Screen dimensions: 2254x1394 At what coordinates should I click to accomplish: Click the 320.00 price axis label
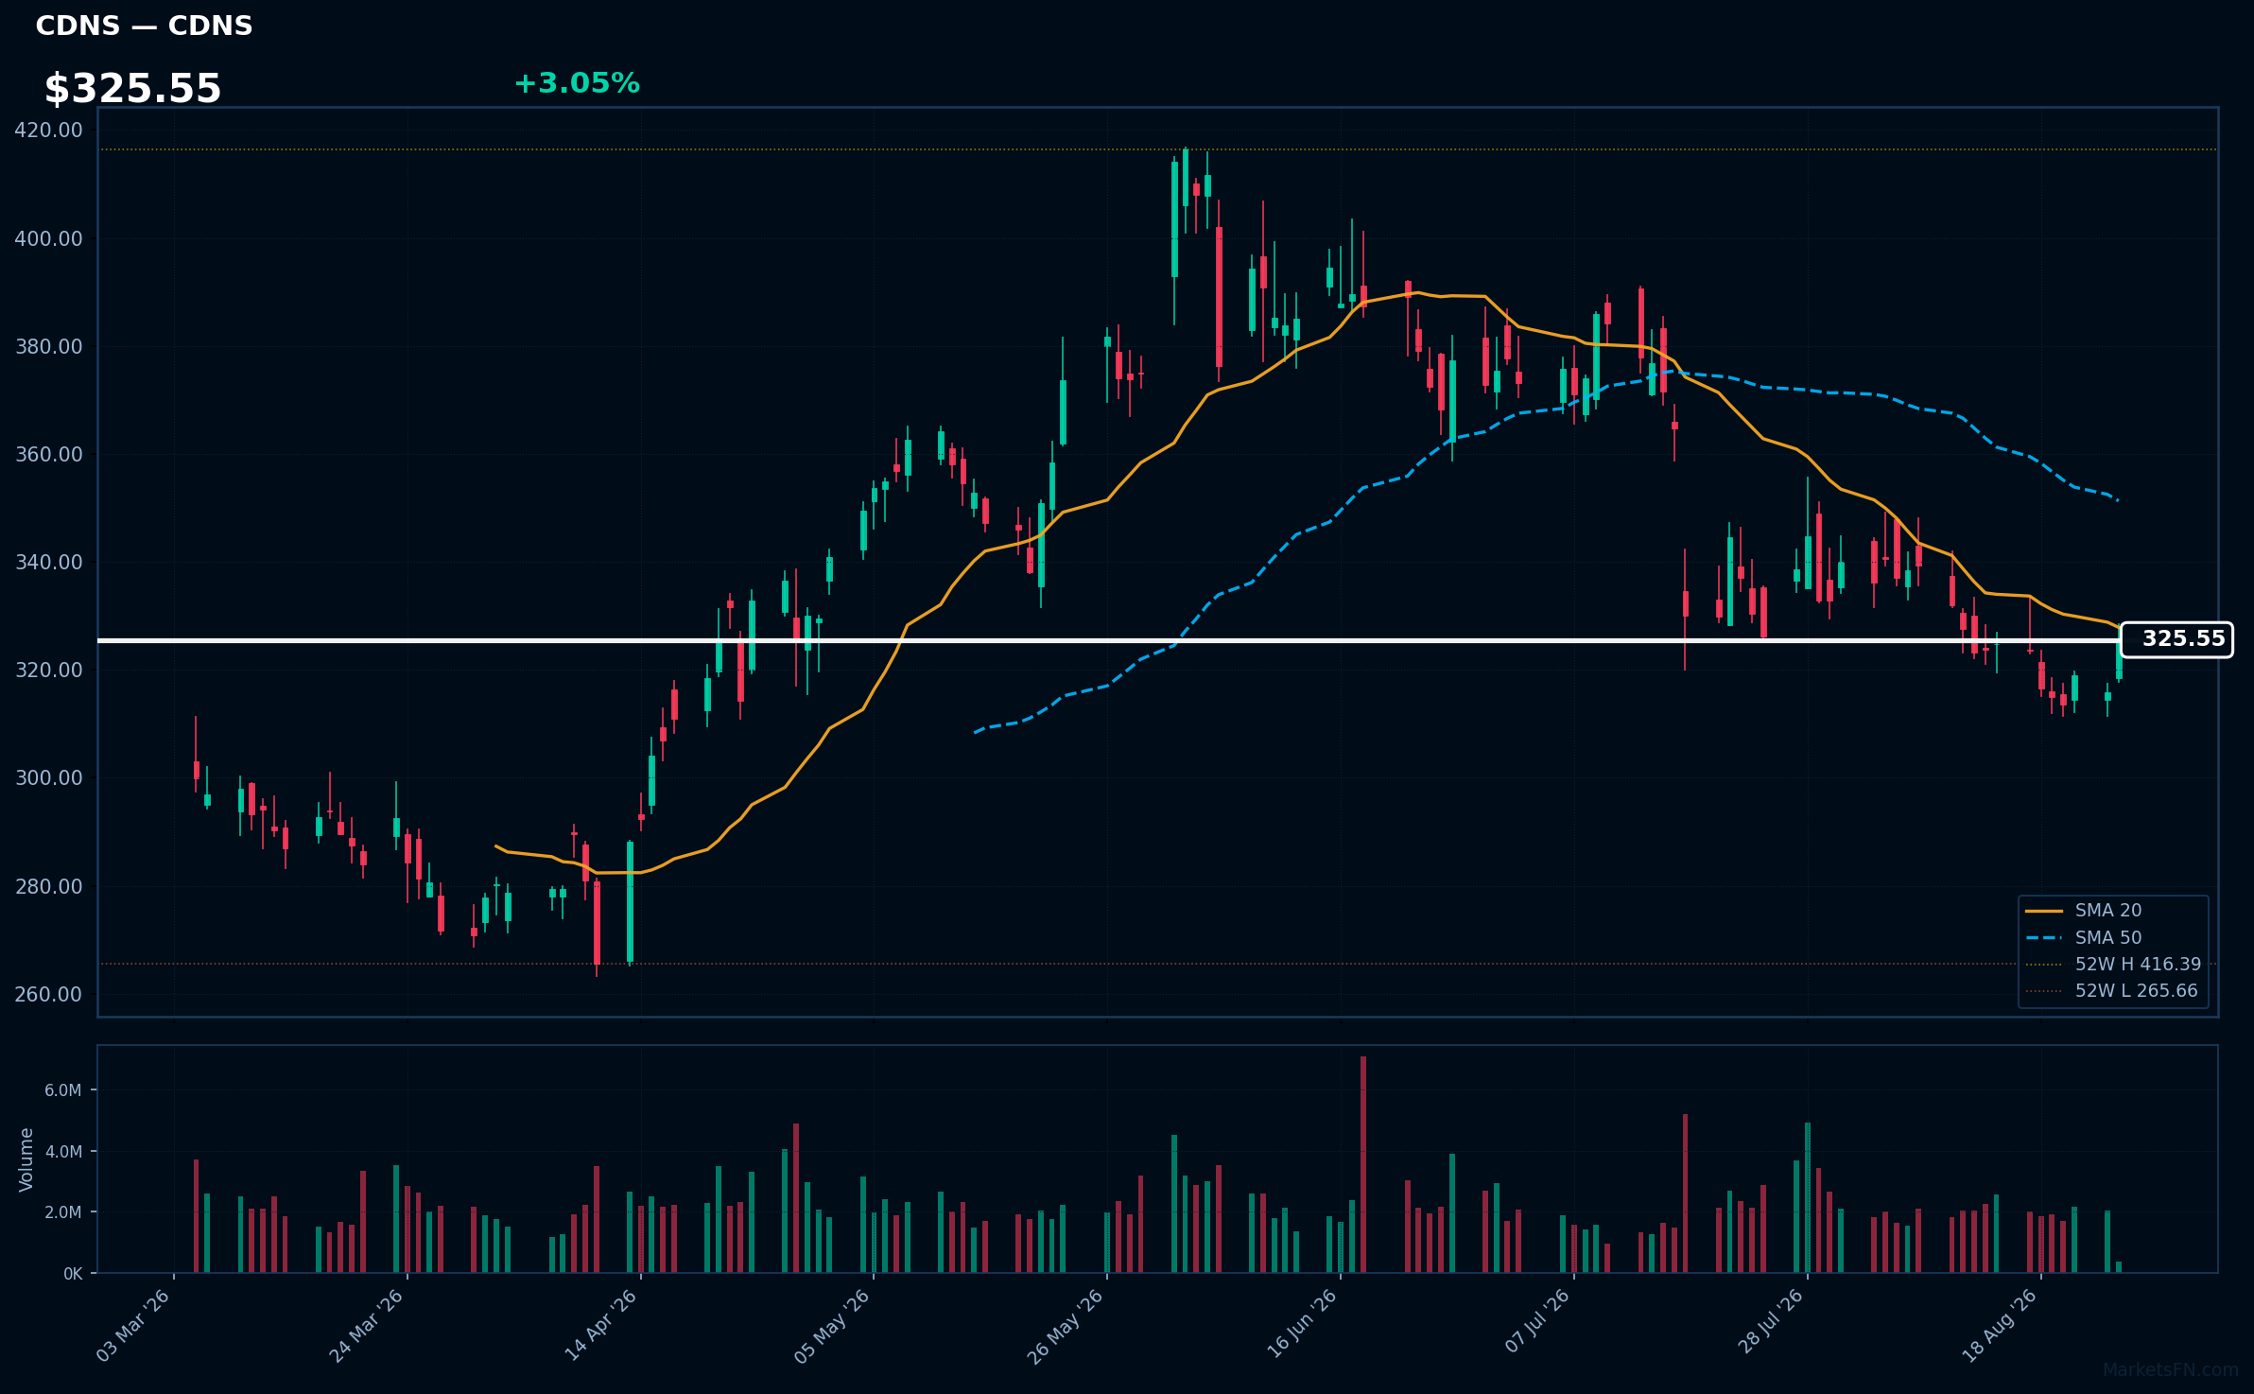click(x=48, y=670)
